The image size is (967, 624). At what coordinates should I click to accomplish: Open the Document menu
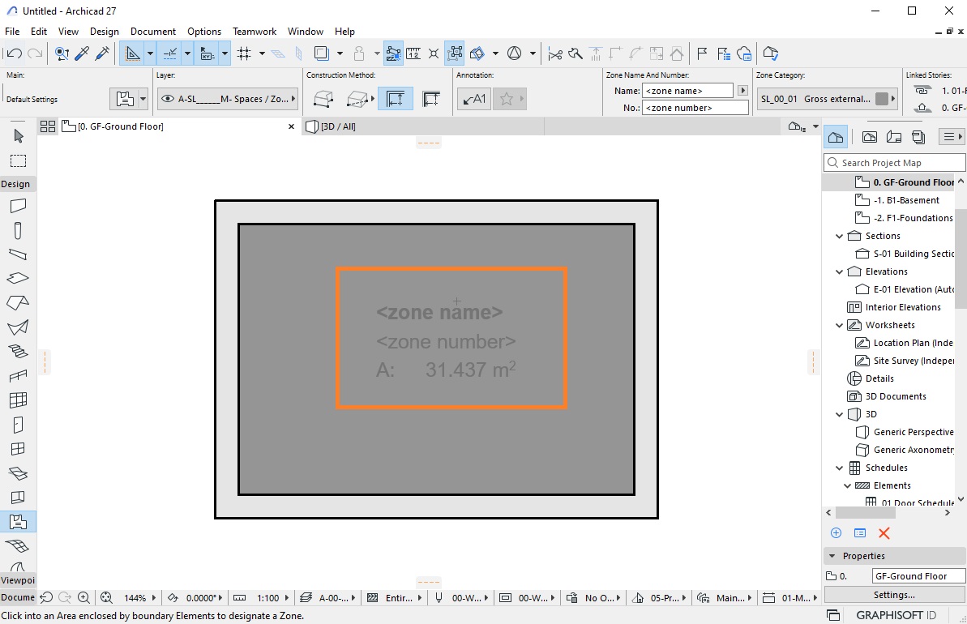[153, 32]
